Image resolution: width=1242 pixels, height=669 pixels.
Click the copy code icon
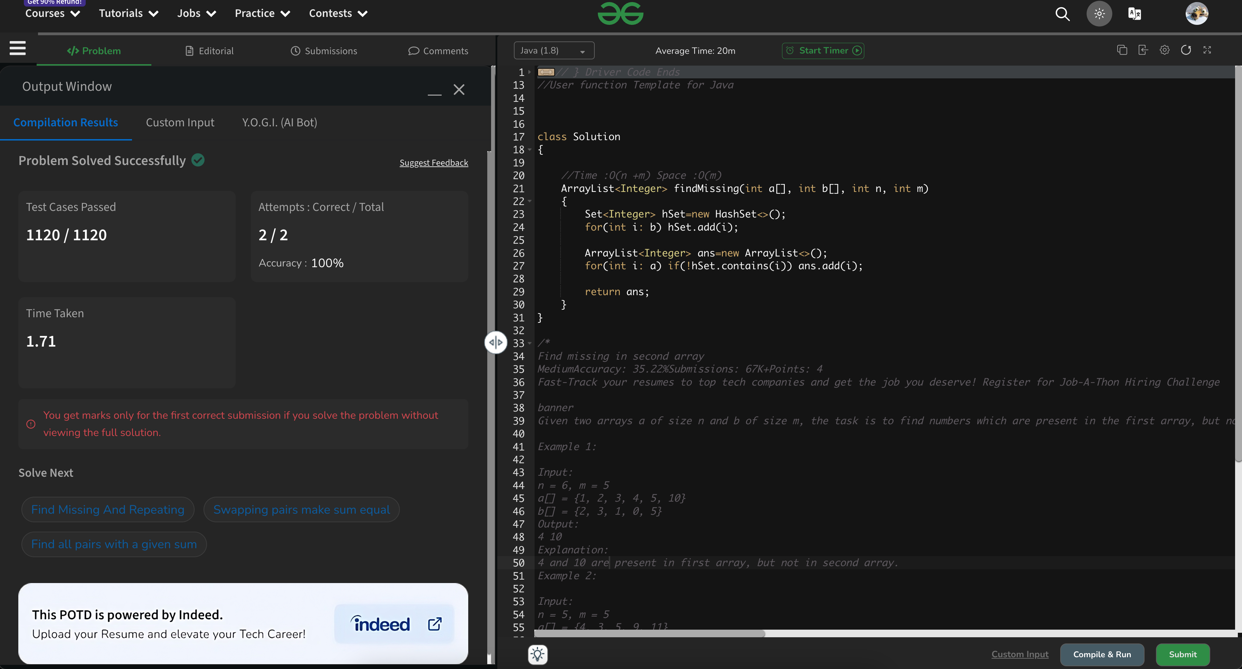[1122, 50]
